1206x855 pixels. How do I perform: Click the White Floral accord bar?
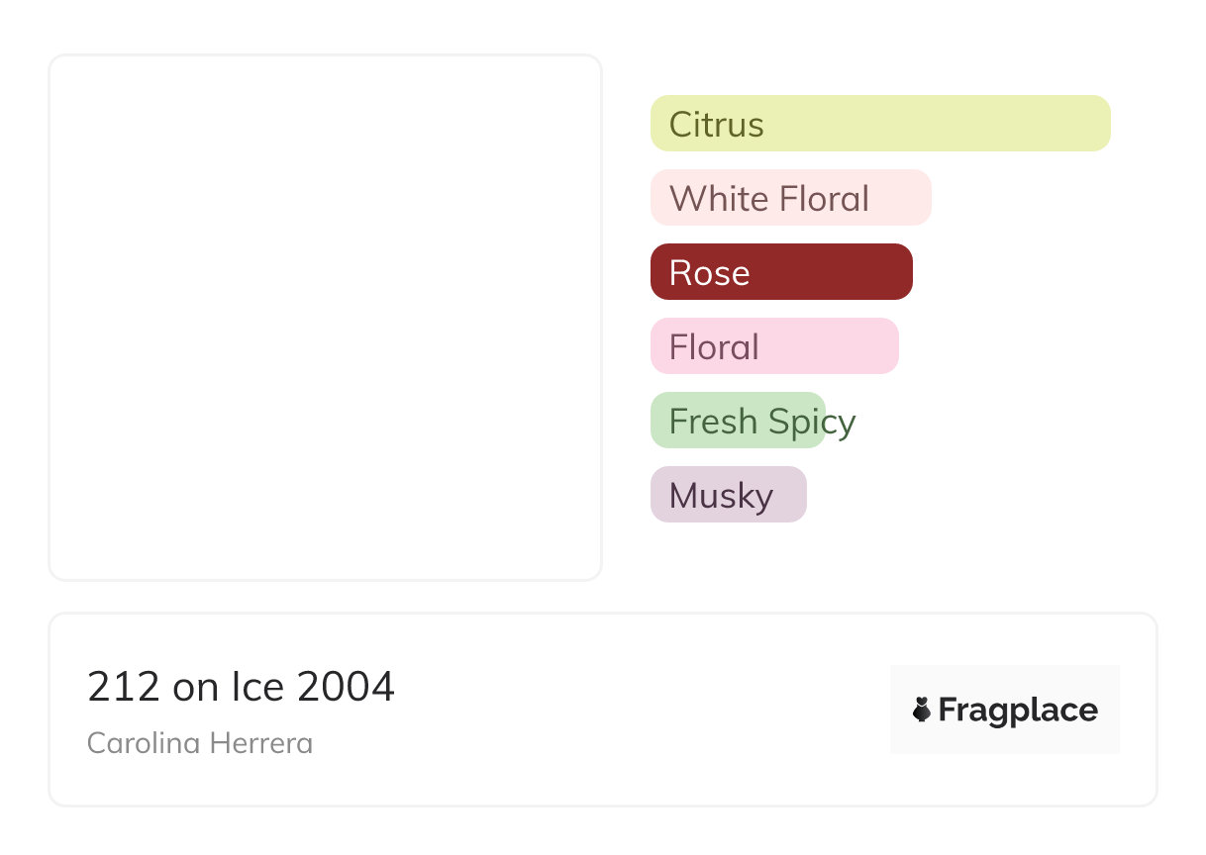[790, 198]
